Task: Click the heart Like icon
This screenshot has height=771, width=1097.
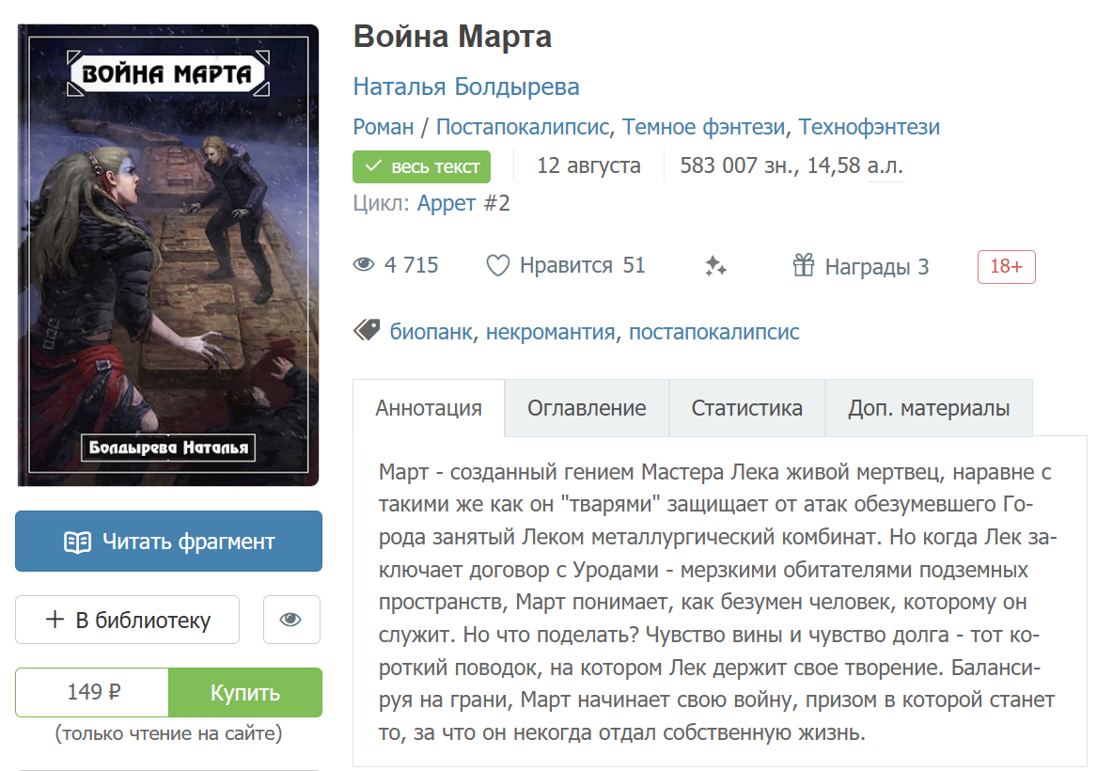Action: click(497, 266)
